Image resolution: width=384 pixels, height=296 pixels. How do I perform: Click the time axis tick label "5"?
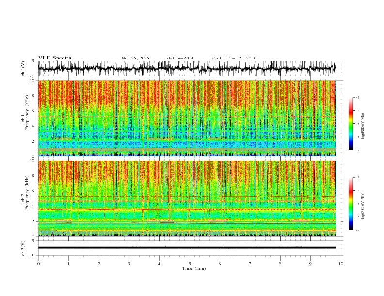190,264
